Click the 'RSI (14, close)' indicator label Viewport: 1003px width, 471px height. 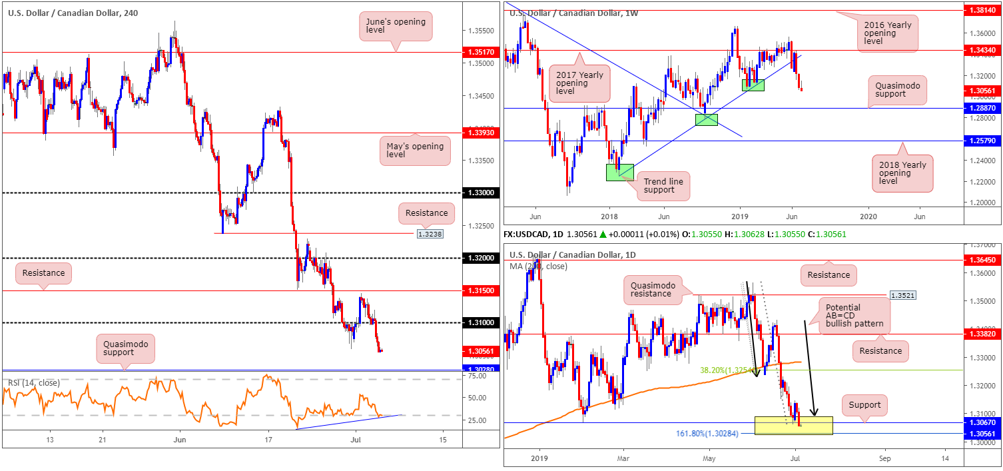pyautogui.click(x=34, y=382)
